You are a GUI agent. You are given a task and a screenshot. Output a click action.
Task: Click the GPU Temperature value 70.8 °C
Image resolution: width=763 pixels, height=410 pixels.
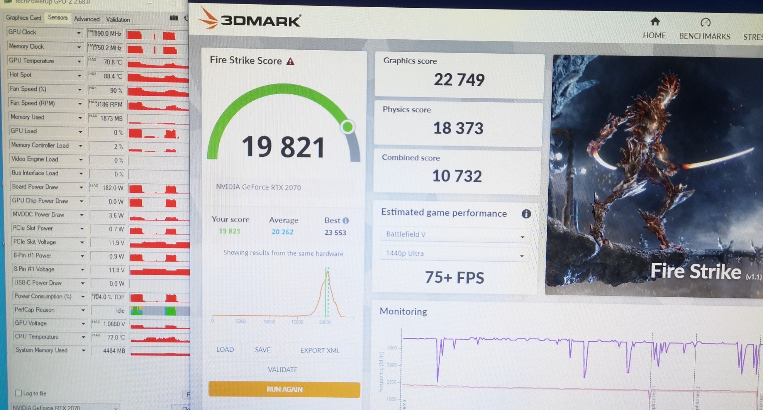coord(112,62)
